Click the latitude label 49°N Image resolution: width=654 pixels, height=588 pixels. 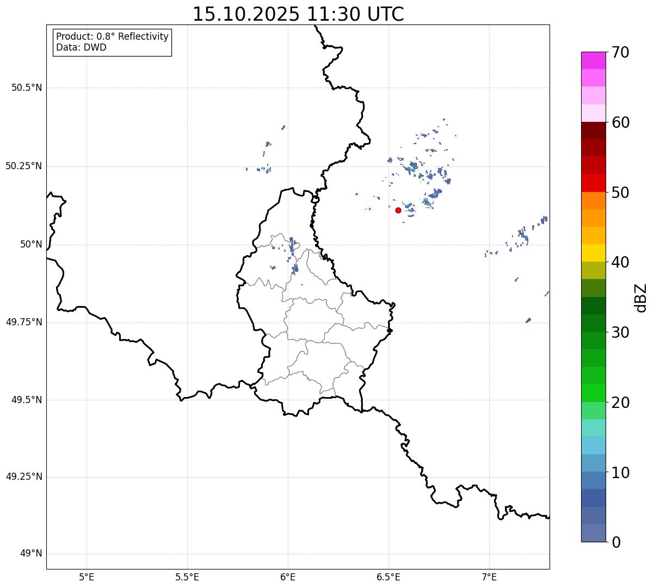[31, 554]
